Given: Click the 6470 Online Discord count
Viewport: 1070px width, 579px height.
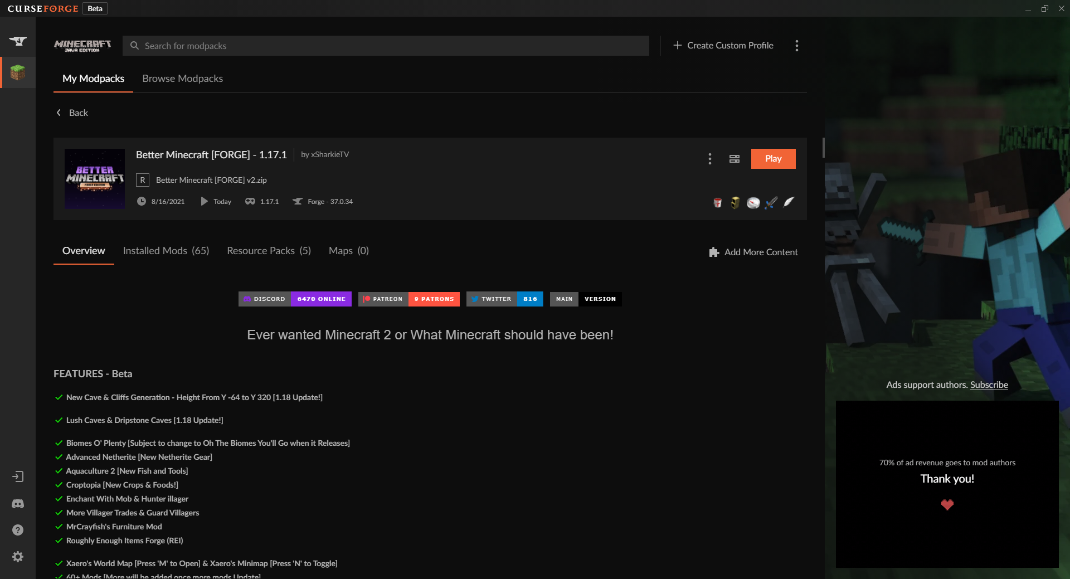Looking at the screenshot, I should click(322, 299).
